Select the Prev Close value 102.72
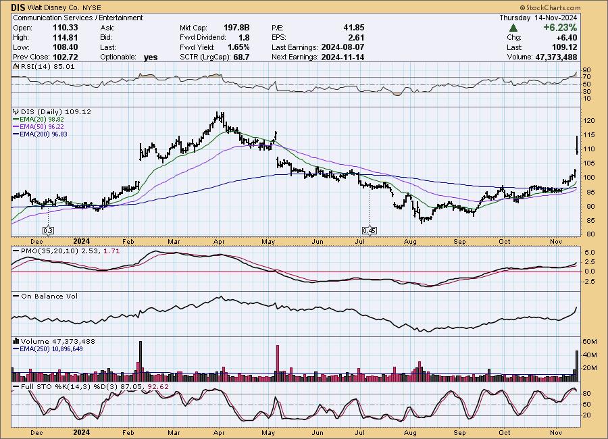The width and height of the screenshot is (608, 439). point(65,57)
